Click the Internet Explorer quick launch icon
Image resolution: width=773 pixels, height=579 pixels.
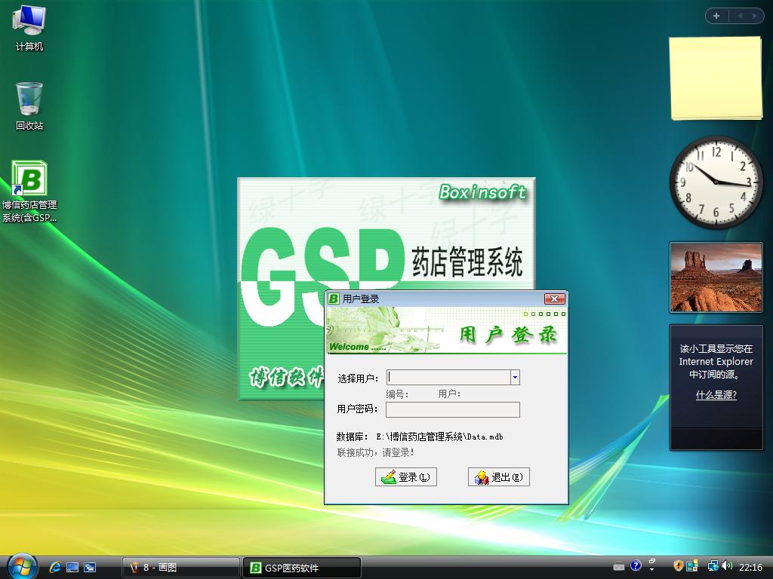coord(55,567)
